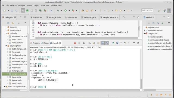The image size is (174, 98).
Task: Click the Open Type folder icon in toolbar
Action: [83, 10]
